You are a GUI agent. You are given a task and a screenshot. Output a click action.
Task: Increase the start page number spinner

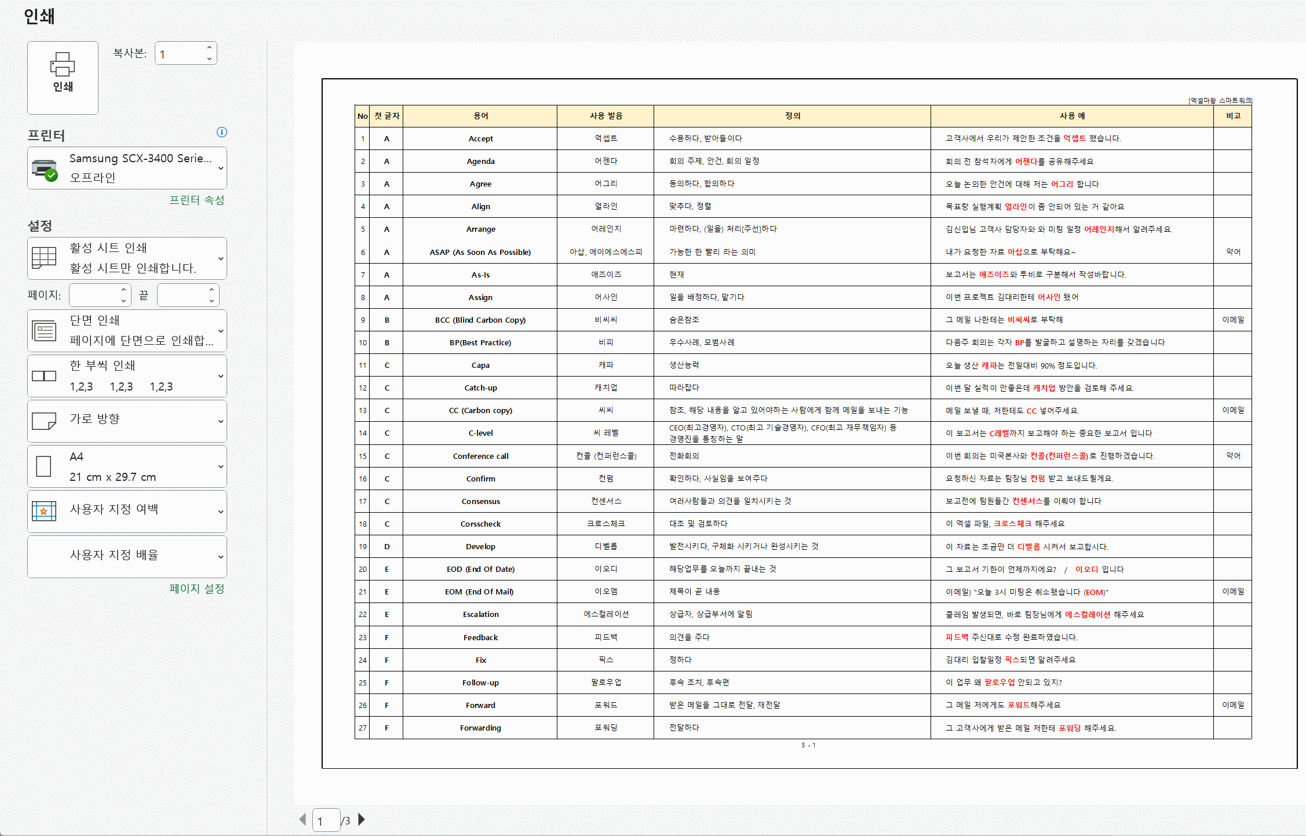coord(123,290)
